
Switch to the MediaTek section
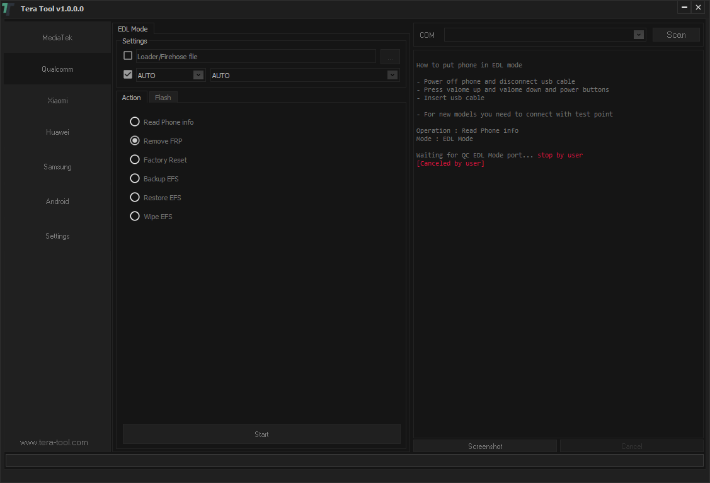(x=57, y=37)
